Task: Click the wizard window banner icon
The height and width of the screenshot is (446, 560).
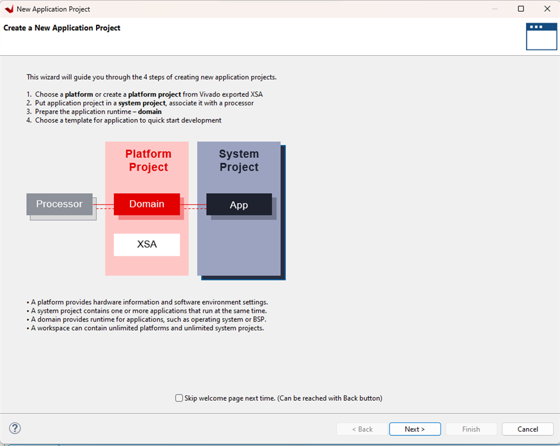Action: click(541, 37)
